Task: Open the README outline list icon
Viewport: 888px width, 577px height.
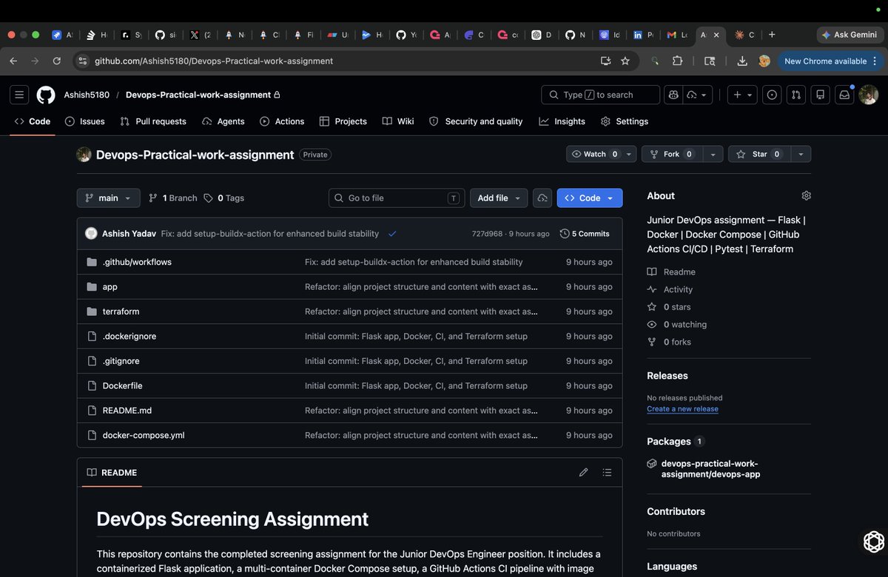Action: point(608,472)
